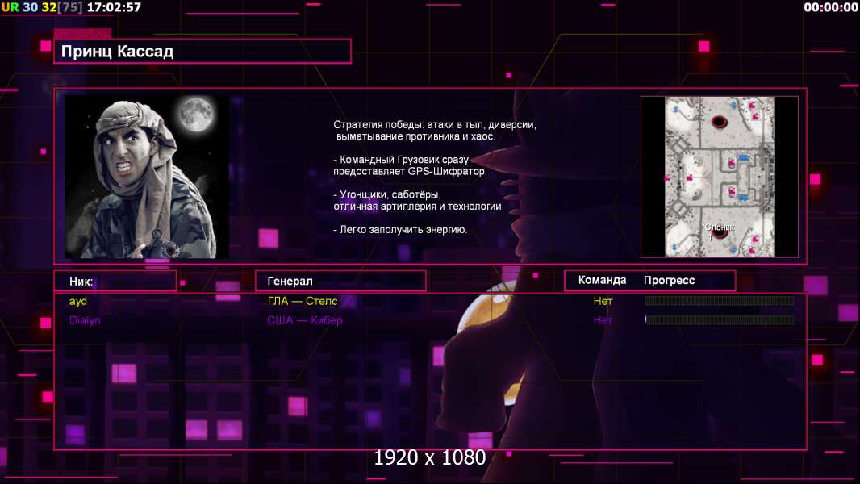Click the Принц Кассад title field
This screenshot has height=484, width=860.
click(x=202, y=52)
